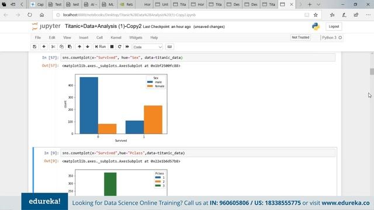The height and width of the screenshot is (210, 374).
Task: Open the browser home page
Action: [41, 15]
